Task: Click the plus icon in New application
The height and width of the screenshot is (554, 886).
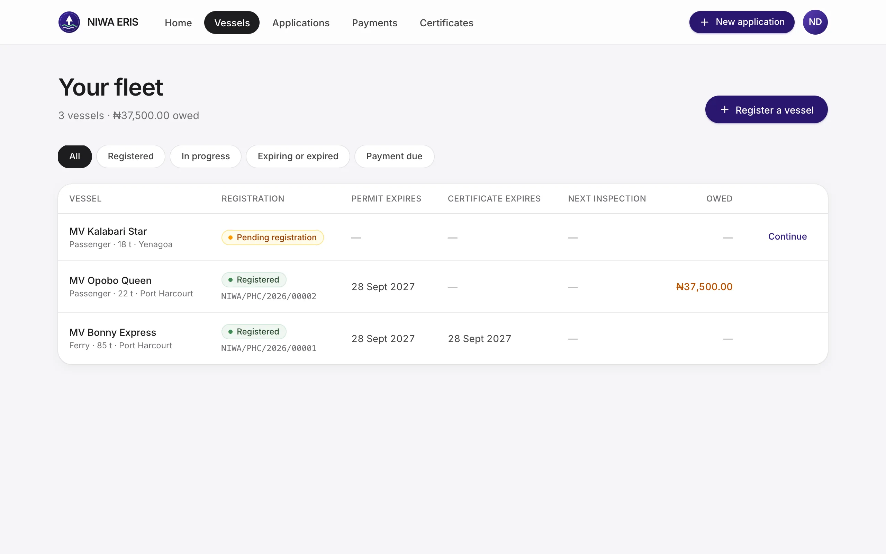Action: click(x=704, y=23)
